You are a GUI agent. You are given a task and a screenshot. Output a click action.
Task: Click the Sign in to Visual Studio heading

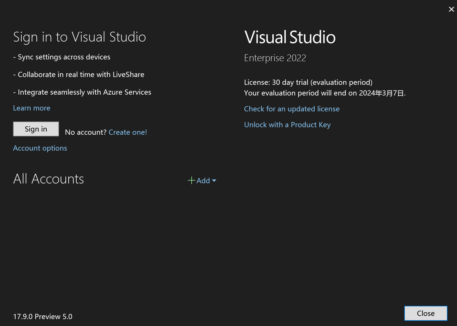pyautogui.click(x=80, y=37)
